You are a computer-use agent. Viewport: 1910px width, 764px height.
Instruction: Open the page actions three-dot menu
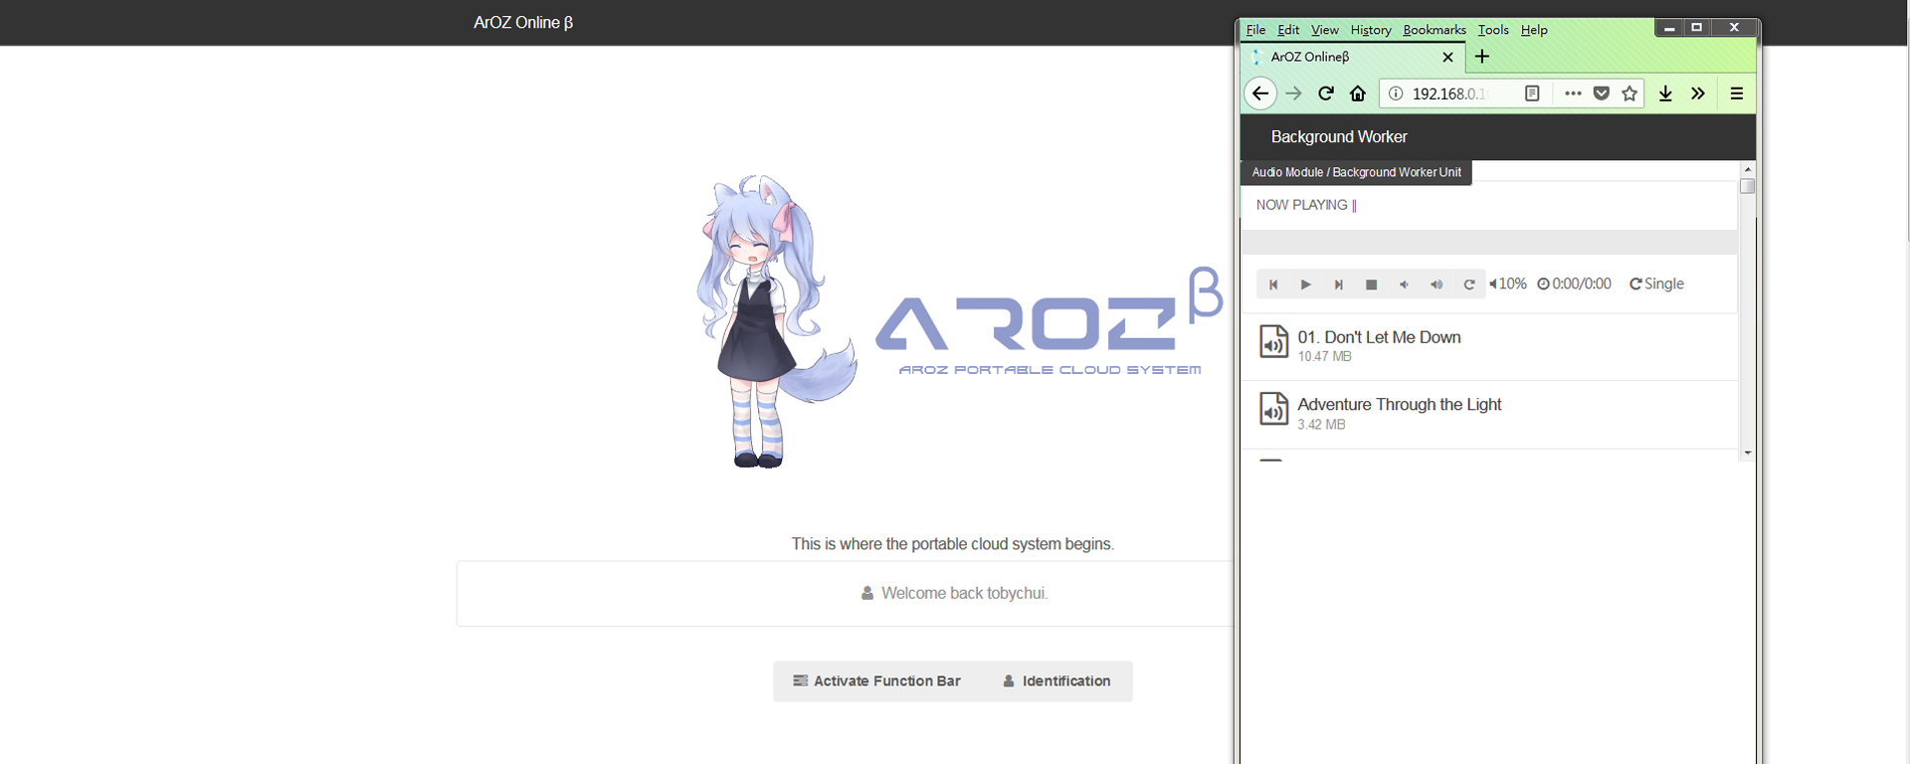tap(1573, 94)
